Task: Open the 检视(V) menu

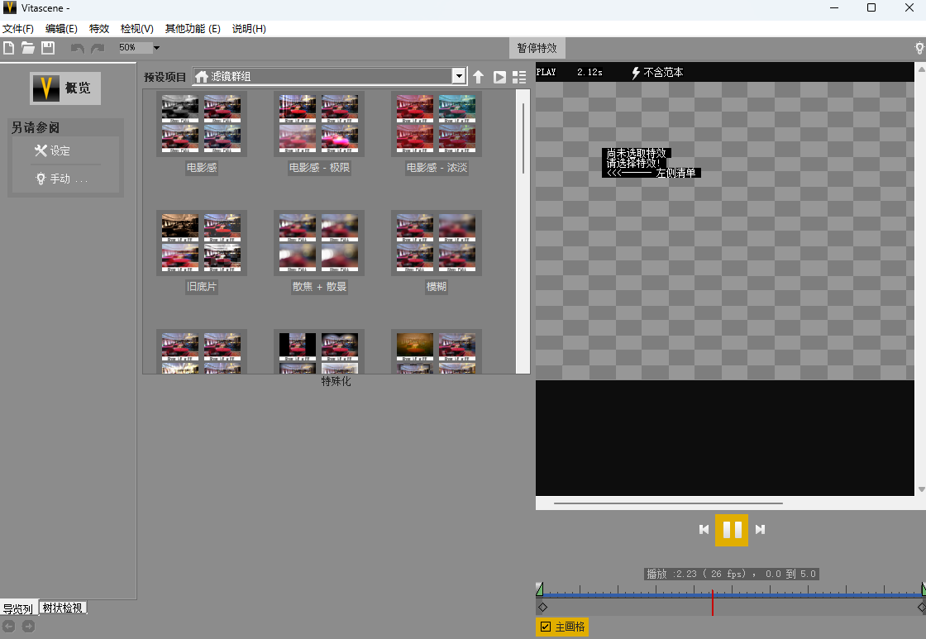Action: [137, 28]
